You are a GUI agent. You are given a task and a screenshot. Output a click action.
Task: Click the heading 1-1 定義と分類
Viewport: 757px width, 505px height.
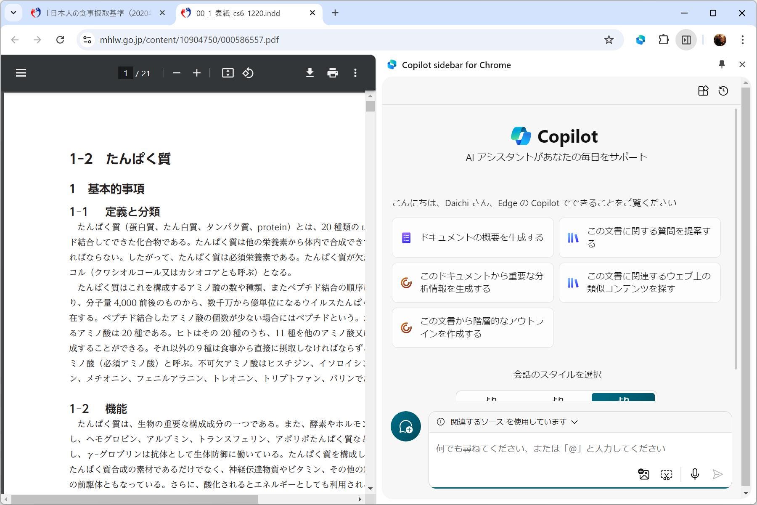[114, 211]
